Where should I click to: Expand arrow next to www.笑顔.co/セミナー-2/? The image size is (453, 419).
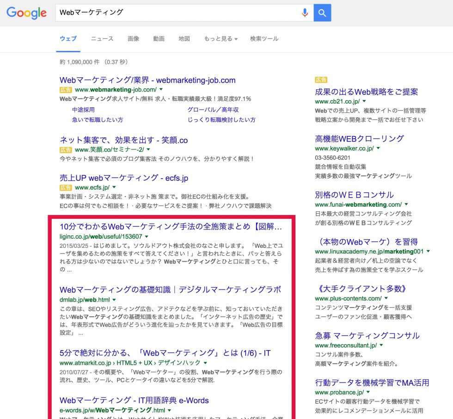[148, 149]
